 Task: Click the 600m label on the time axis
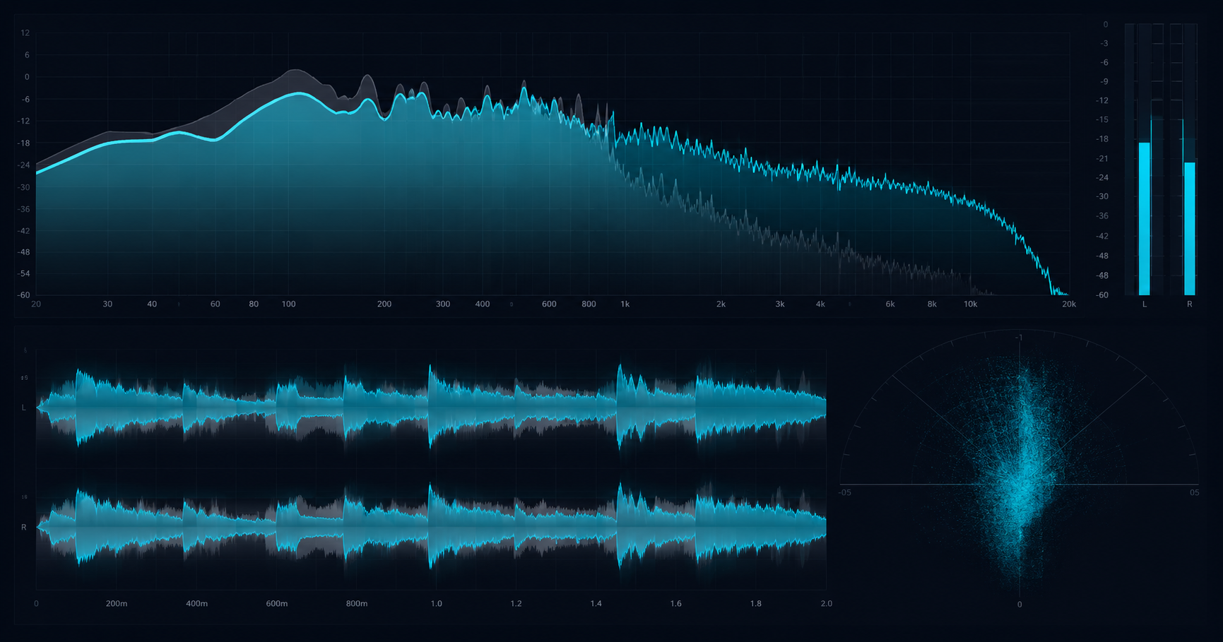pyautogui.click(x=277, y=604)
